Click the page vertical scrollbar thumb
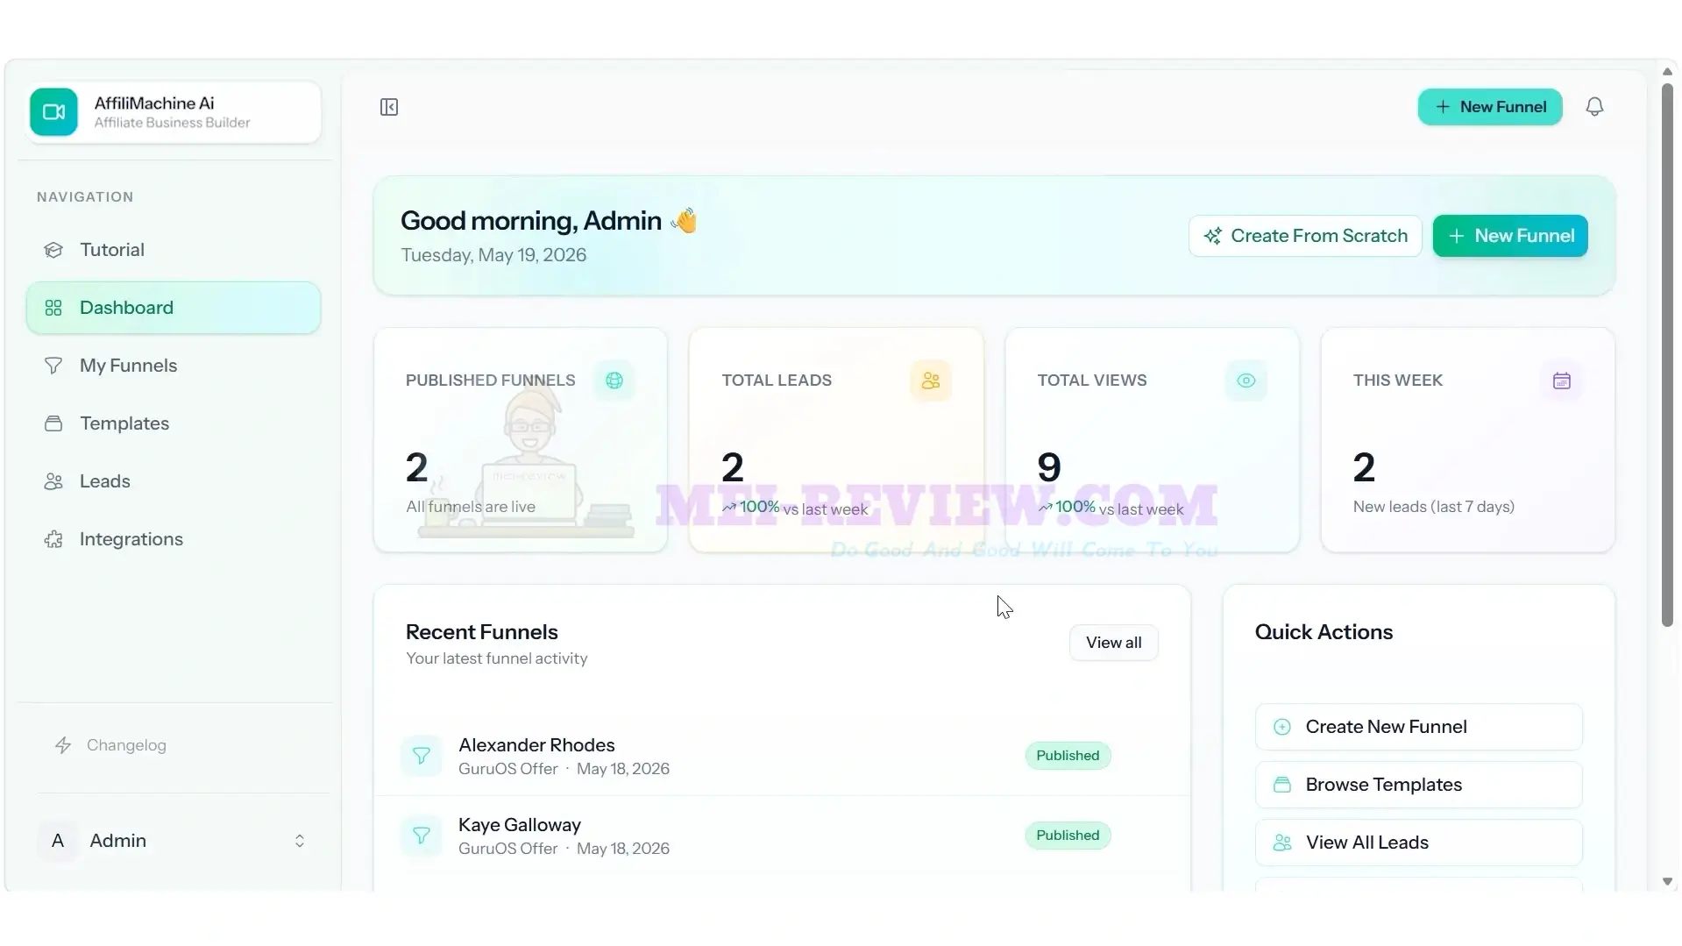1682x946 pixels. tap(1667, 355)
